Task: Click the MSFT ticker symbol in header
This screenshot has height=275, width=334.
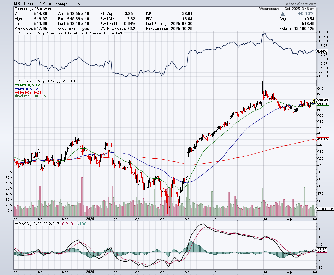Action: coord(21,3)
